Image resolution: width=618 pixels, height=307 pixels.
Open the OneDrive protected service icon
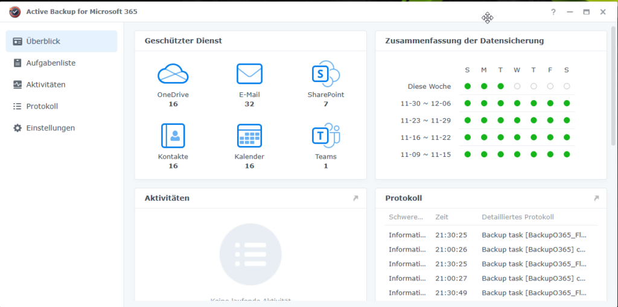[x=173, y=74]
